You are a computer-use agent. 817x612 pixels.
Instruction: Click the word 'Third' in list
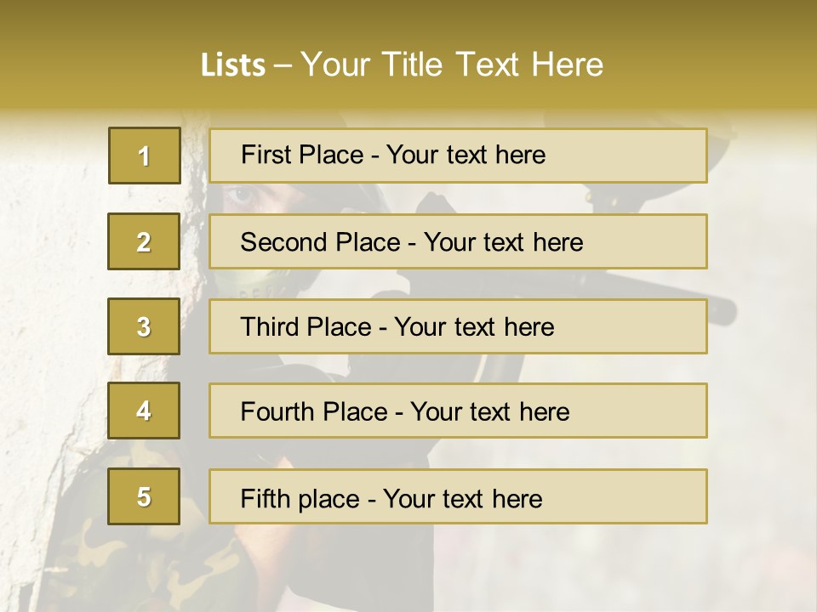point(269,326)
